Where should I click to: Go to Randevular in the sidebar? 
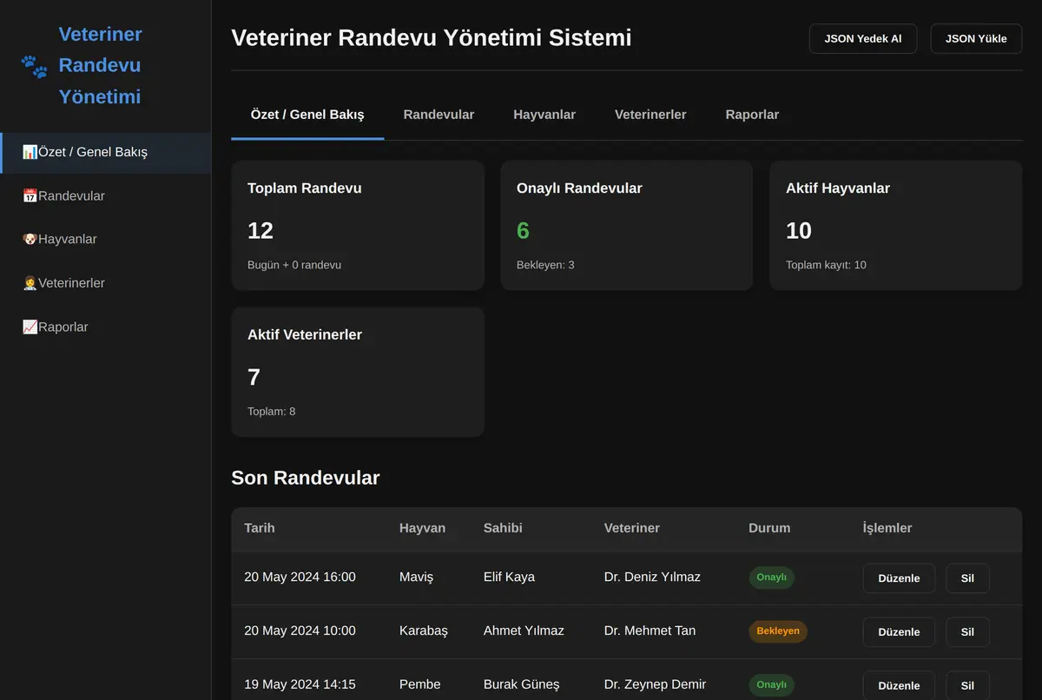click(x=105, y=196)
